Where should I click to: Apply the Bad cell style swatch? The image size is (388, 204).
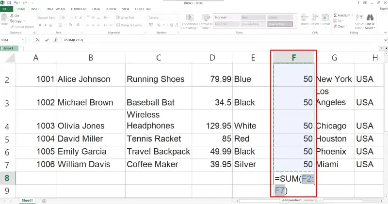(252, 17)
